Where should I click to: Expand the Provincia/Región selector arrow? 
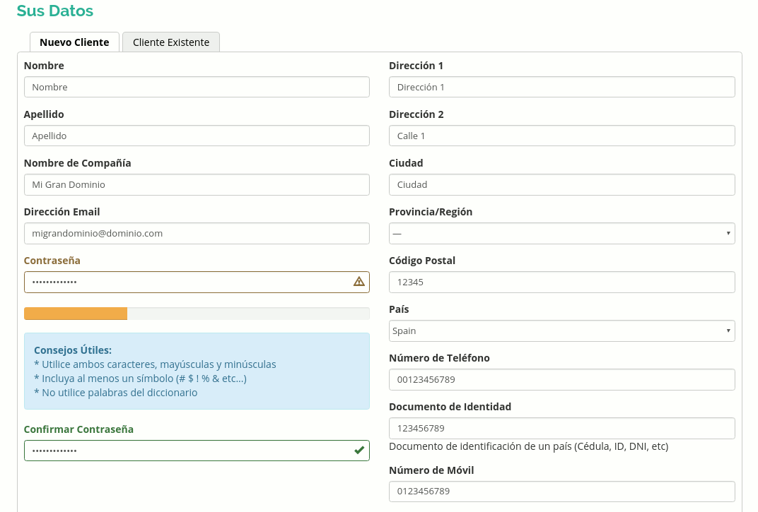click(x=728, y=233)
